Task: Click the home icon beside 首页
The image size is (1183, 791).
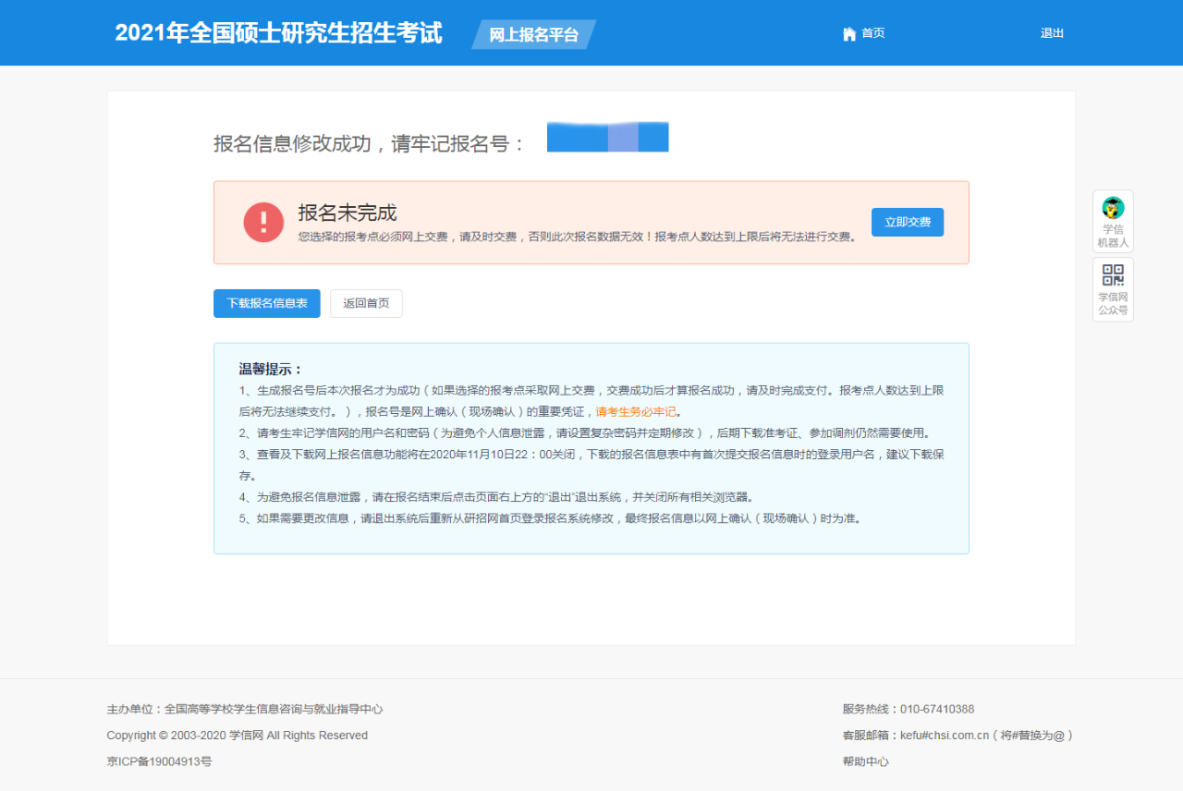Action: click(x=849, y=32)
